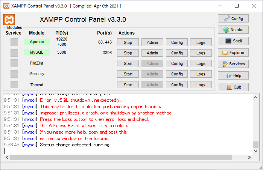
Task: Click the MySQL module label
Action: click(x=37, y=52)
